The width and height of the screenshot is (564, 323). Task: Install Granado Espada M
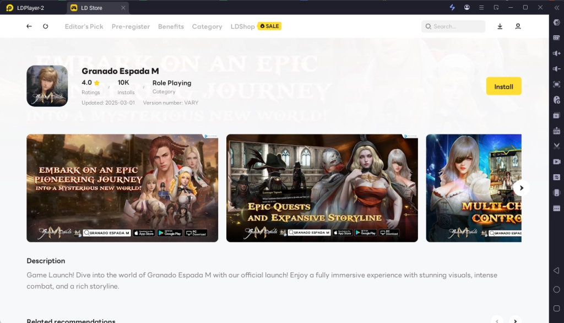click(503, 86)
